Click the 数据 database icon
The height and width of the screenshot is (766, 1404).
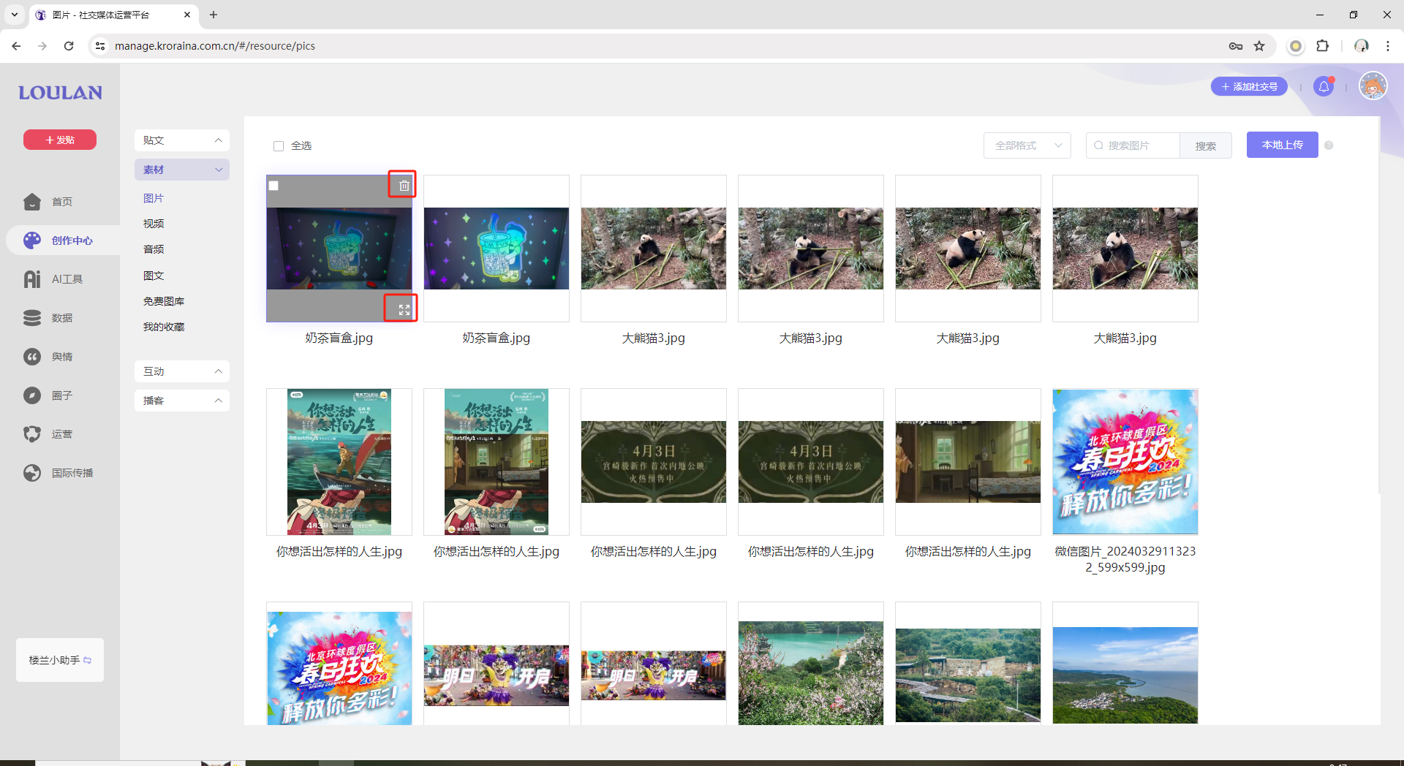[x=32, y=318]
